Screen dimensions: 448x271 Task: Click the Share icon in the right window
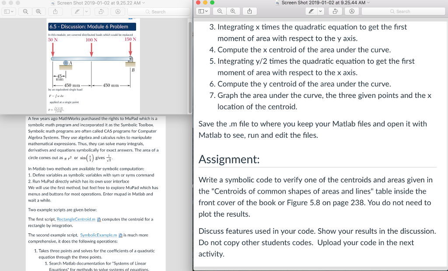click(250, 11)
